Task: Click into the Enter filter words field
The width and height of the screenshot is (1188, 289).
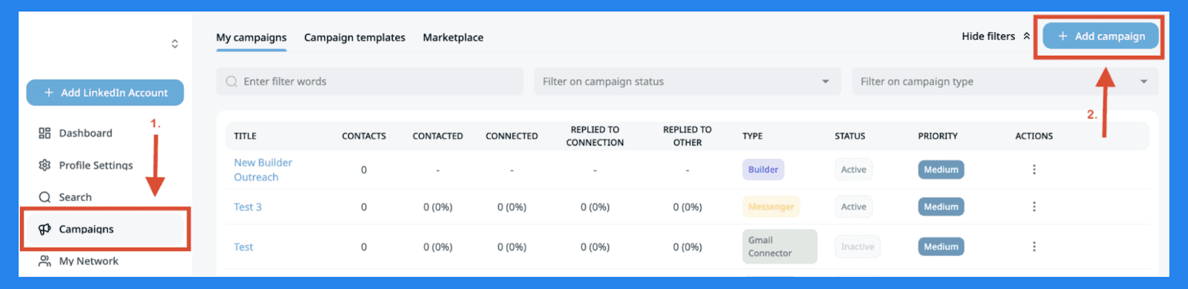Action: [370, 82]
